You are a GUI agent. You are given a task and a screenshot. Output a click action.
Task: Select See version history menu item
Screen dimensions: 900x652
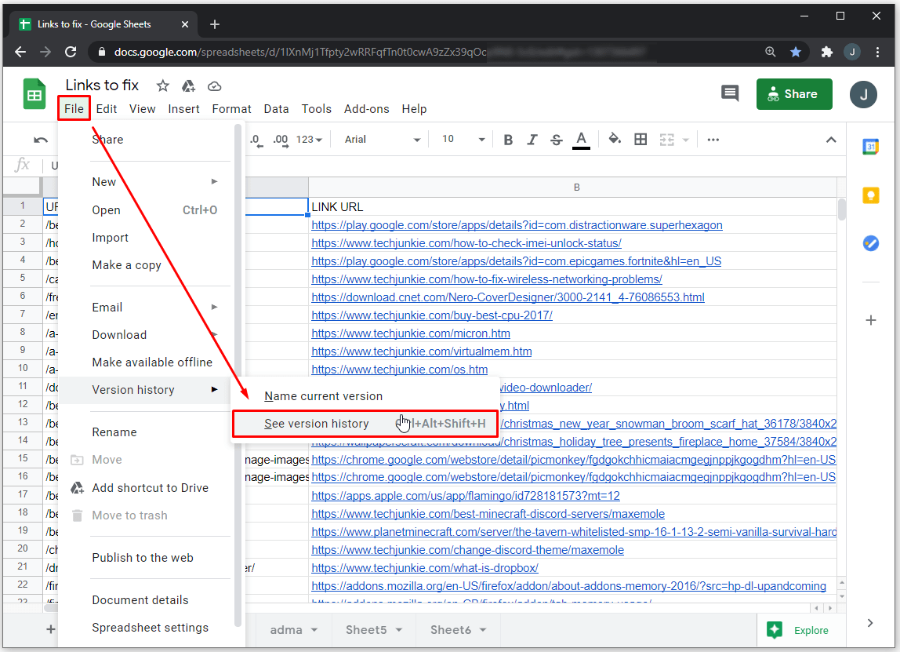tap(316, 424)
